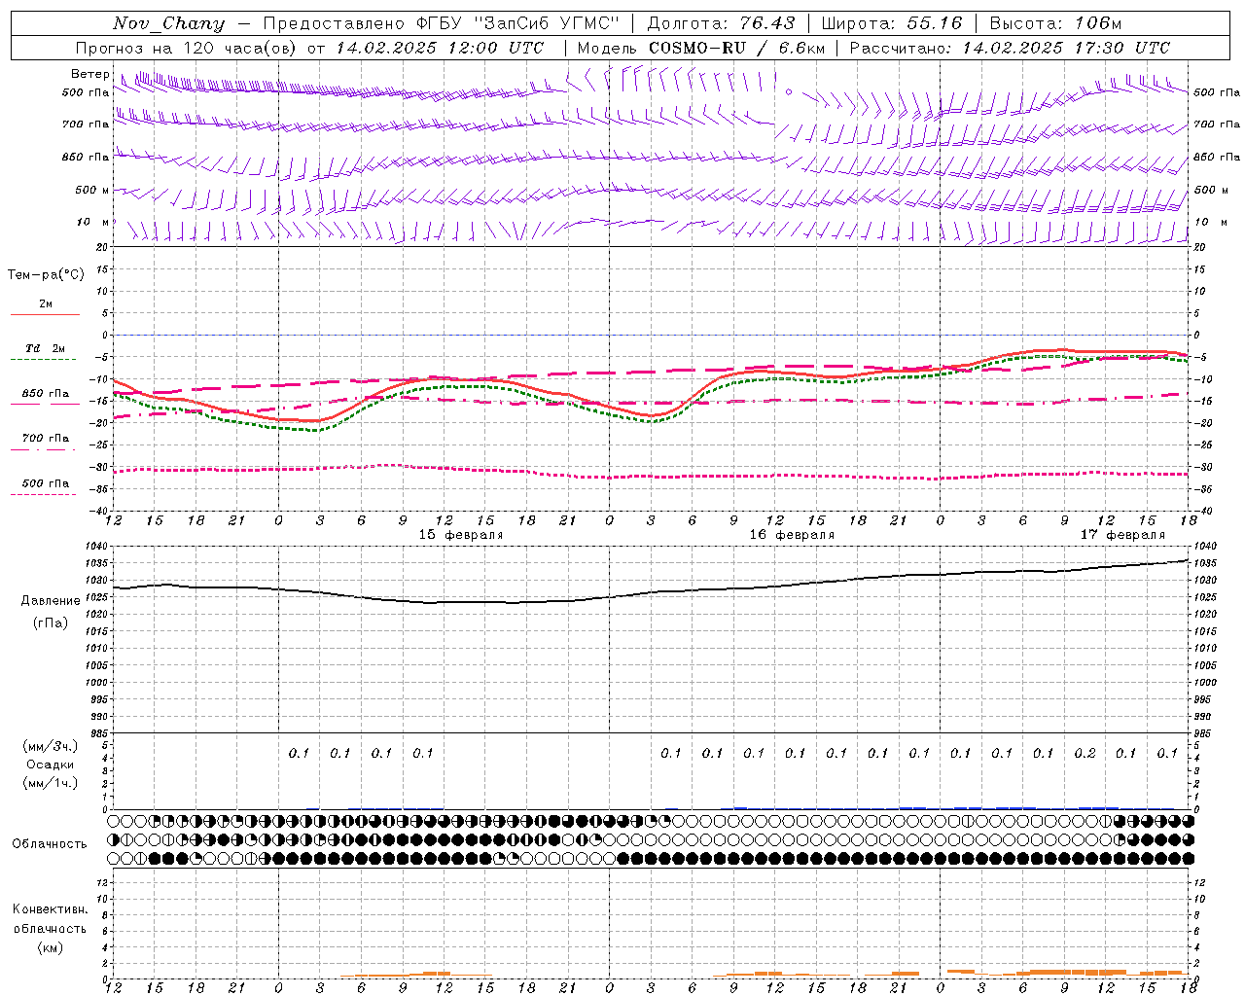Viewport: 1245px width, 996px height.
Task: Click the "Давление" pressure panel label
Action: pyautogui.click(x=51, y=601)
